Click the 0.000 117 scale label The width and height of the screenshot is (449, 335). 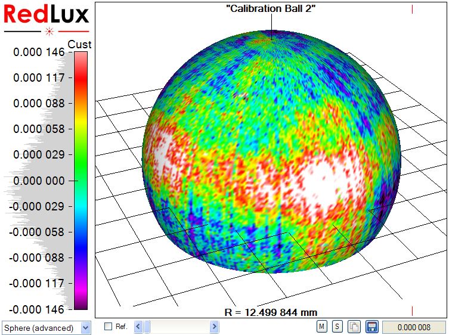click(39, 77)
